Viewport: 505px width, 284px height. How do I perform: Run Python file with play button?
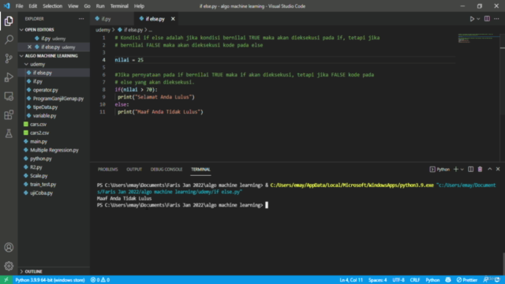[472, 19]
